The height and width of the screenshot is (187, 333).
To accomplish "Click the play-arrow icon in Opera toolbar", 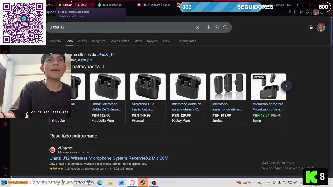I will [x=302, y=12].
